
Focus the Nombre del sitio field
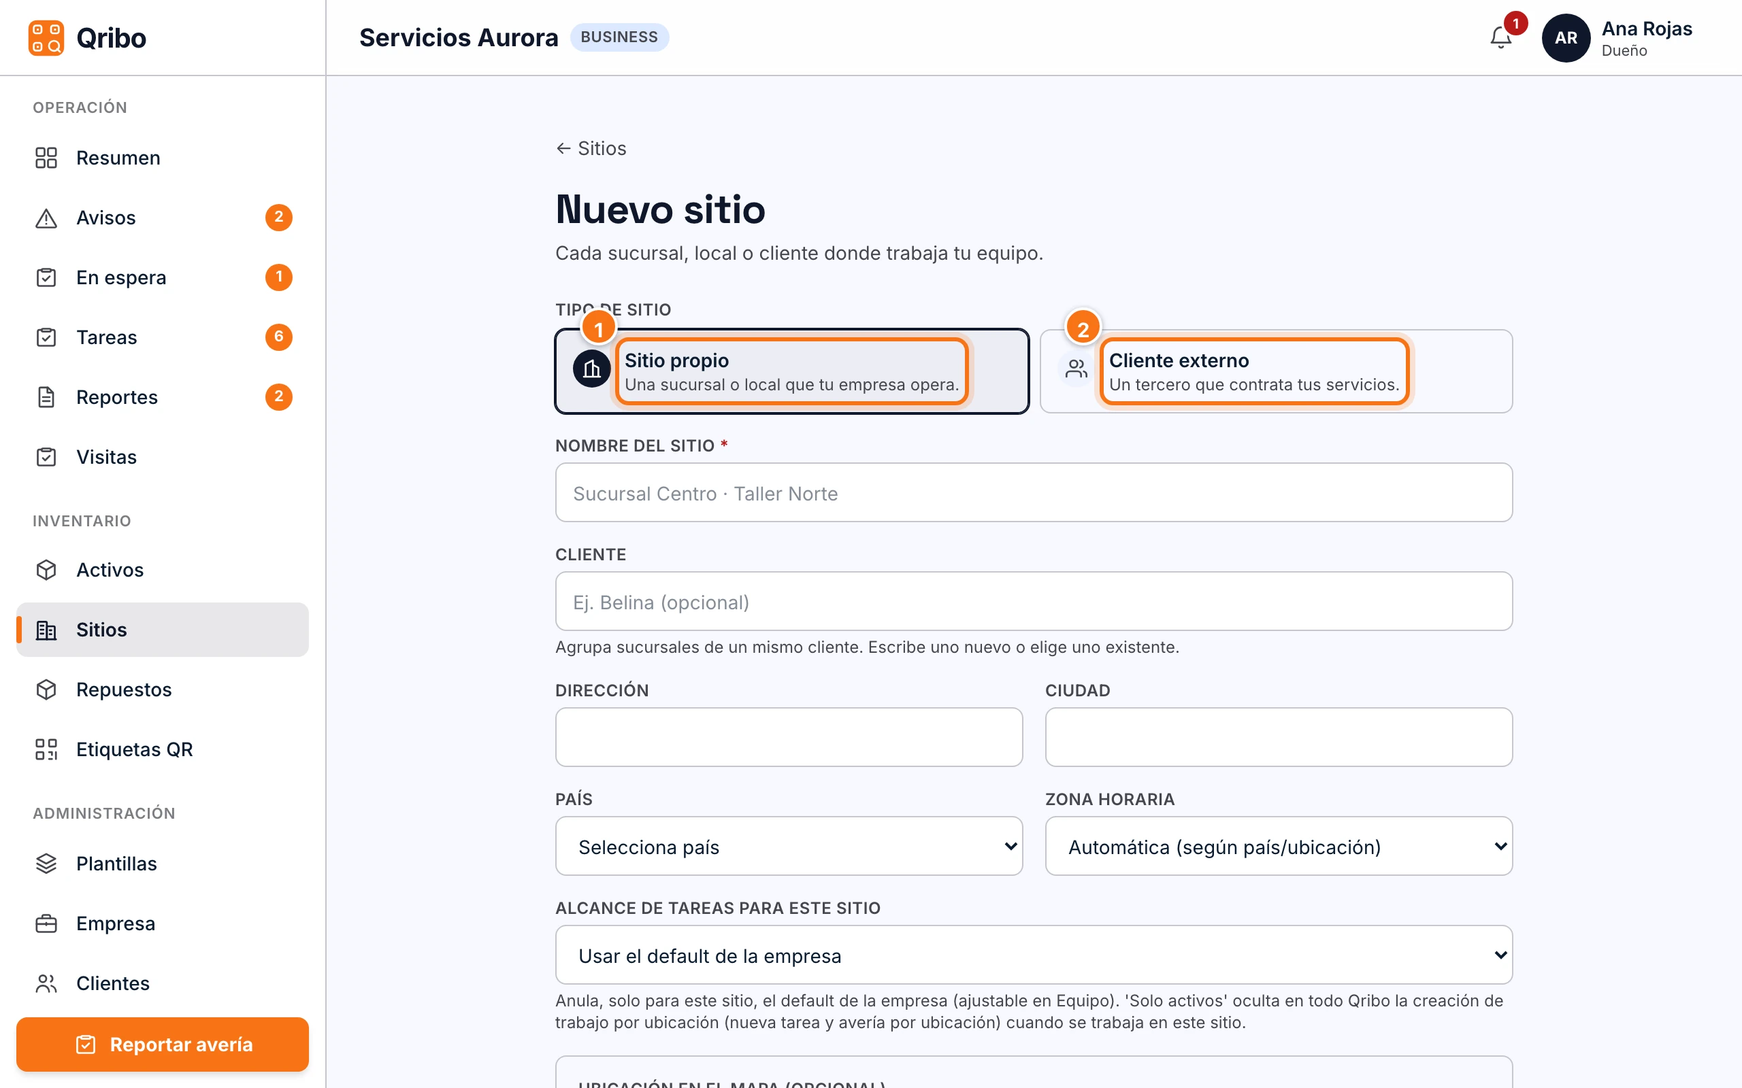tap(1034, 492)
